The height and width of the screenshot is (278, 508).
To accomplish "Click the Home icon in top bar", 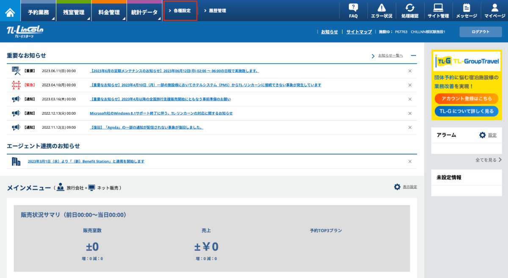I will tap(10, 11).
